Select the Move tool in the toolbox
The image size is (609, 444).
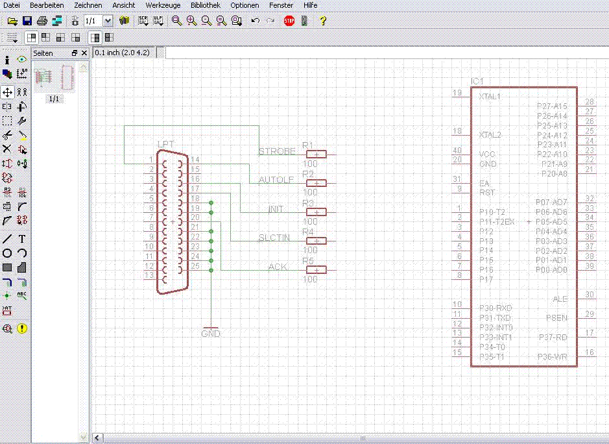tap(7, 93)
